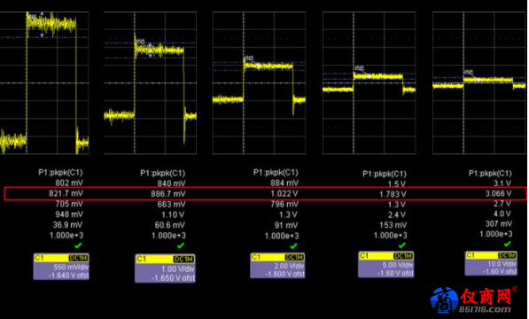Select the 821.7 mV mean value

tap(66, 193)
